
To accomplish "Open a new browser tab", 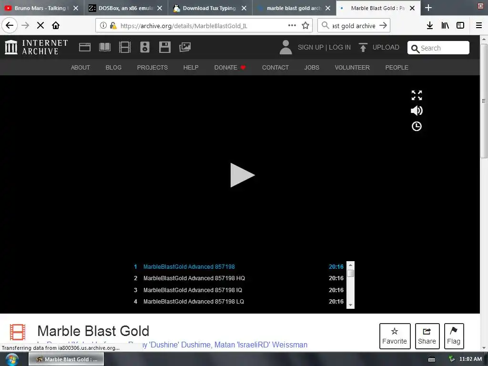I will [428, 8].
